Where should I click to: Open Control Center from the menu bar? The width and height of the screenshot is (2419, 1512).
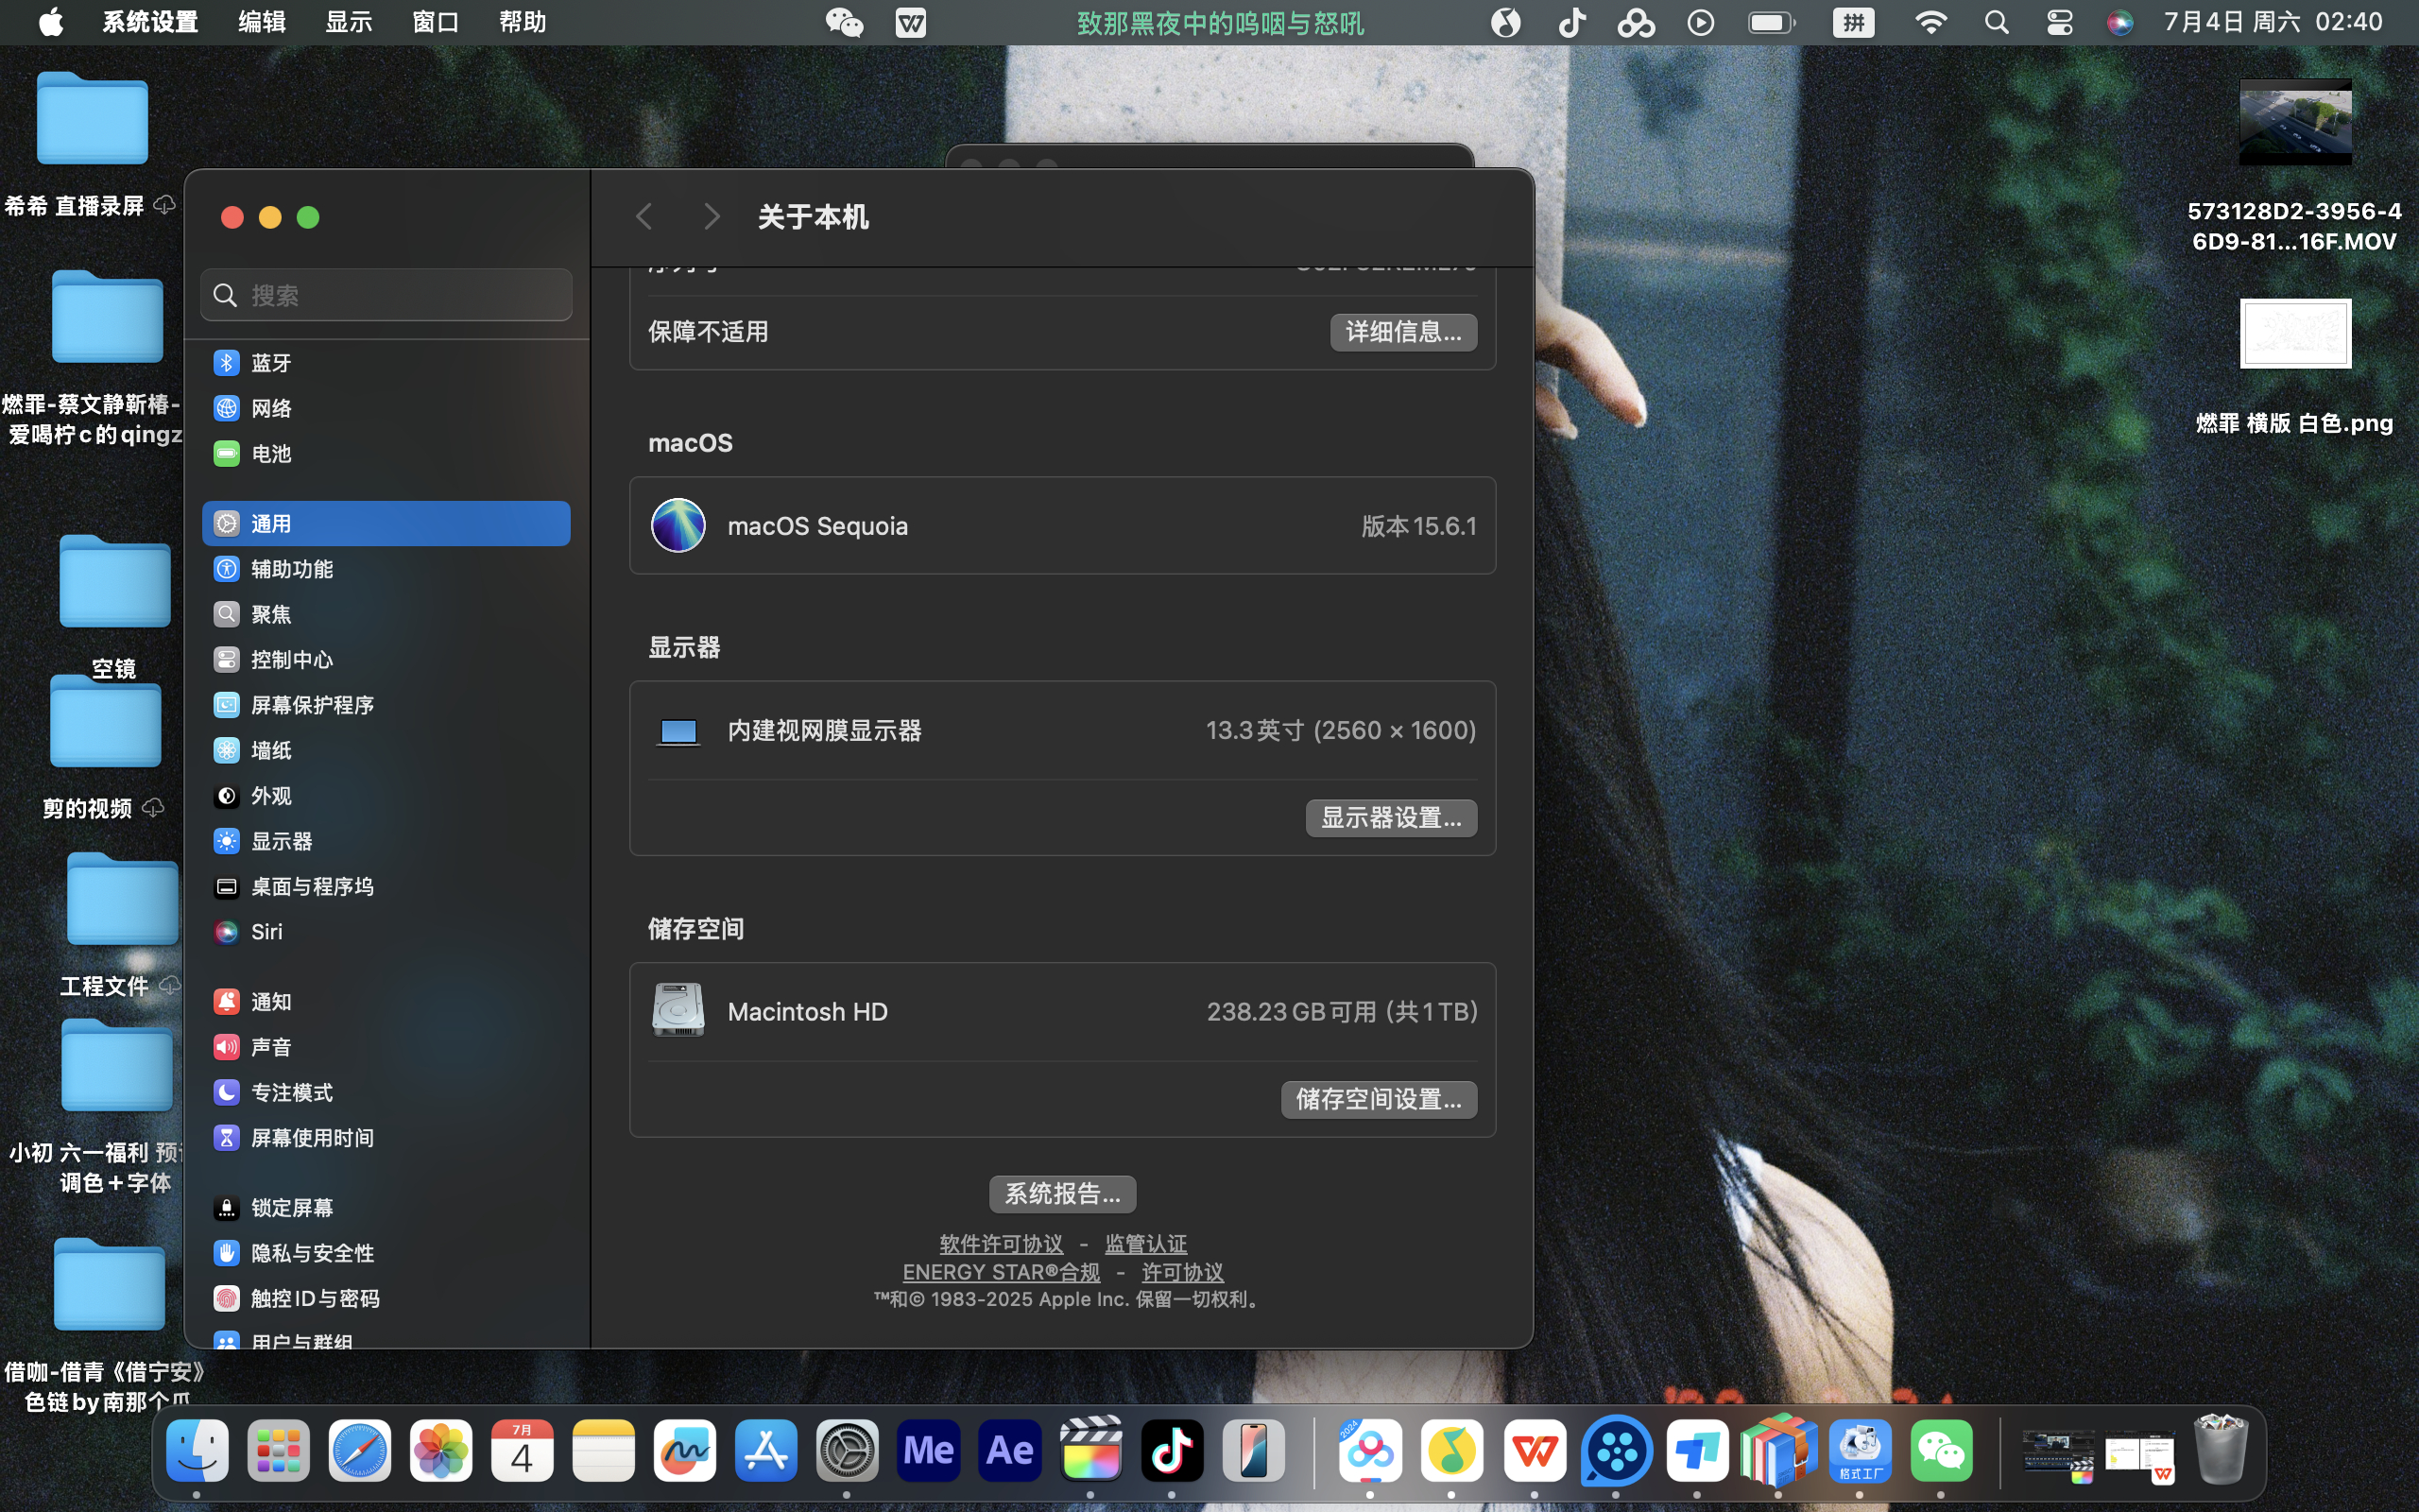pos(2059,22)
